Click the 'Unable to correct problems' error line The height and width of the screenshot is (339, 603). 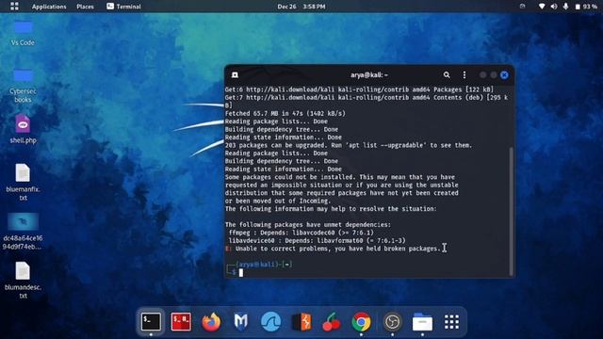(x=333, y=249)
